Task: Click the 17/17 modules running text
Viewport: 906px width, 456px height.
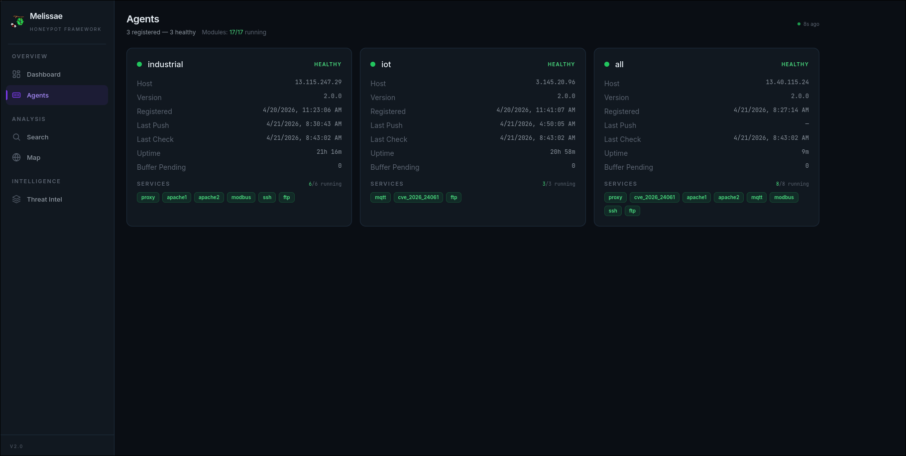Action: click(x=247, y=32)
